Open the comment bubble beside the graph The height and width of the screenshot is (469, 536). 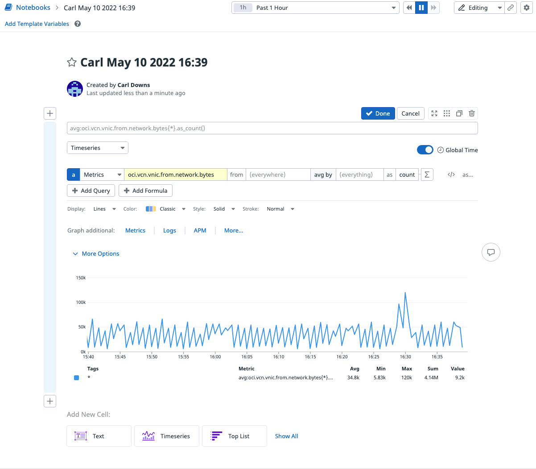(491, 252)
